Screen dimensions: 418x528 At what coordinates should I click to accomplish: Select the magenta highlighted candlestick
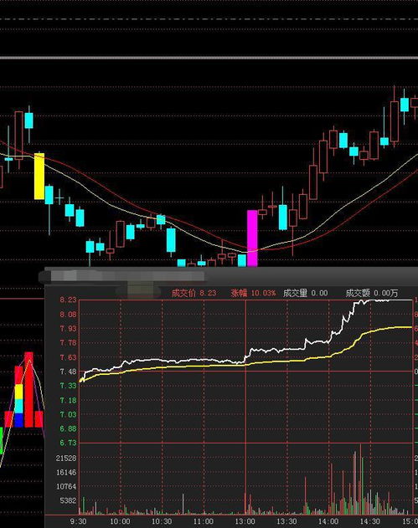[x=252, y=238]
